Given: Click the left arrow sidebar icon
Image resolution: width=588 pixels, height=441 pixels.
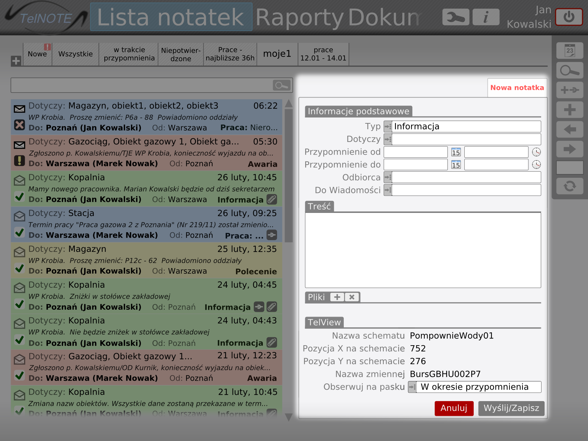Looking at the screenshot, I should point(570,130).
